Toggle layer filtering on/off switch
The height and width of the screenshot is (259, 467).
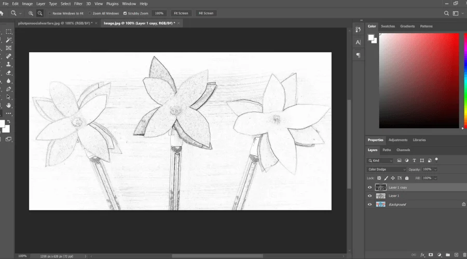436,160
